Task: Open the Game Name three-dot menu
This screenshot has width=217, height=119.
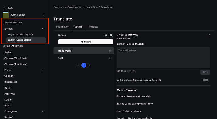Action: (x=43, y=15)
